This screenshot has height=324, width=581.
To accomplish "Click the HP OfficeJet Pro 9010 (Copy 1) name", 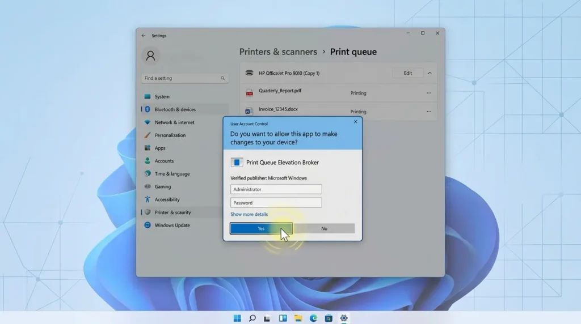I will click(289, 73).
